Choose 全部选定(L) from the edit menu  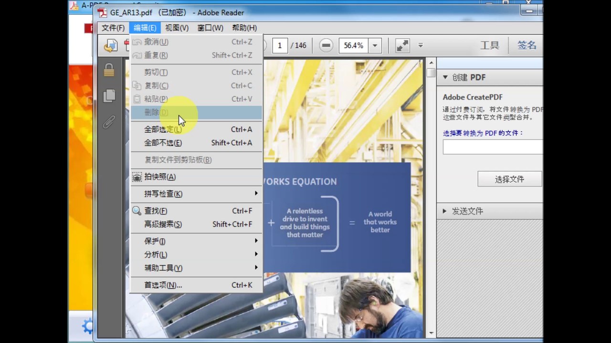tap(196, 130)
